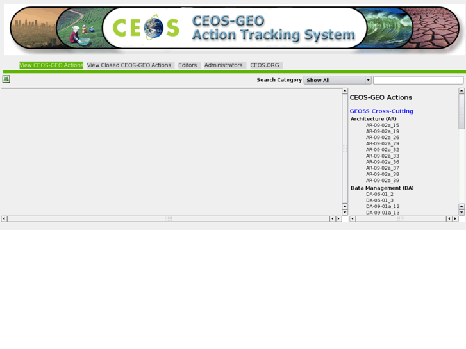Select action AR-09-02a_15

(x=383, y=125)
